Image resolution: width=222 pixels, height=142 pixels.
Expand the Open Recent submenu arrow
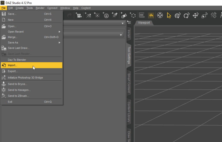coord(60,32)
